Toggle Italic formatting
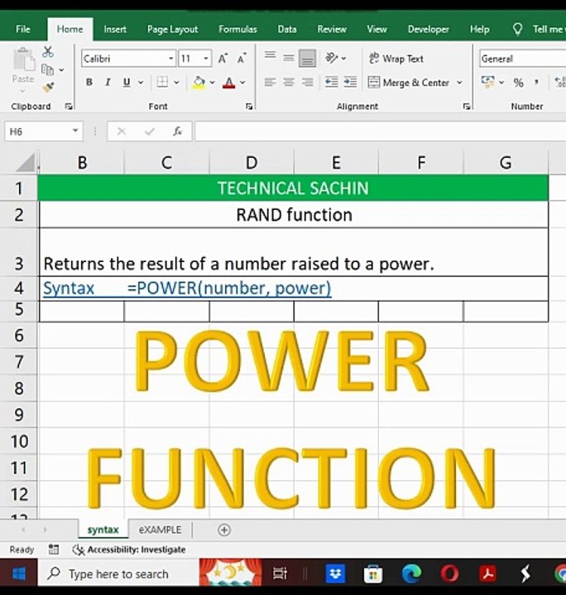 point(108,83)
